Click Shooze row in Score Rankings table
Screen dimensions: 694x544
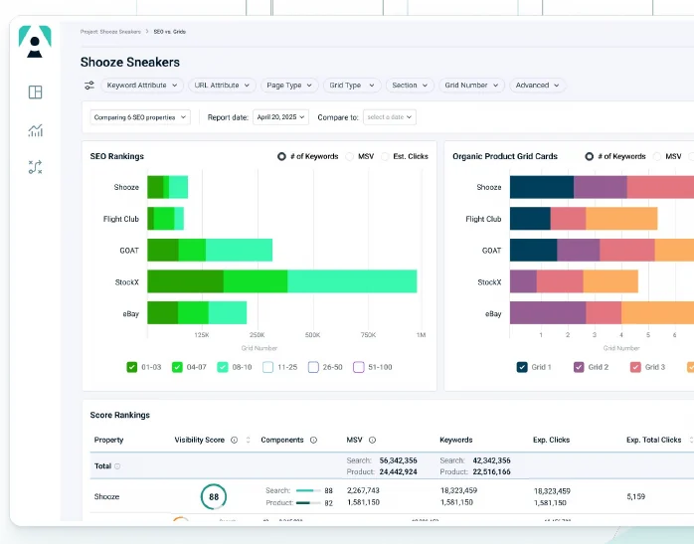392,496
